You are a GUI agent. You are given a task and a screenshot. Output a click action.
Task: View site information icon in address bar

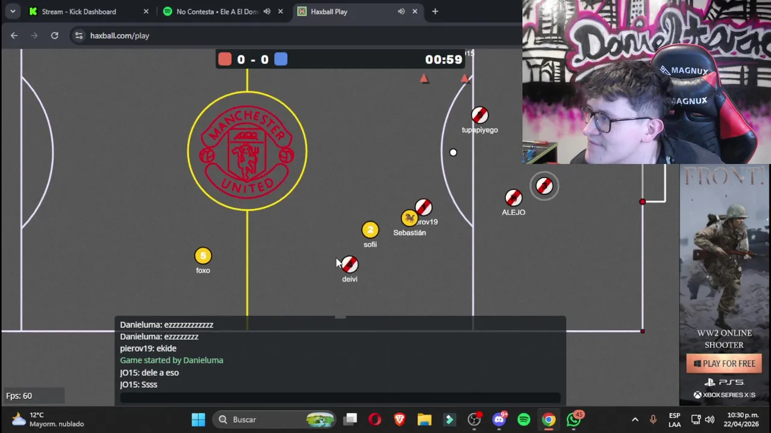(x=78, y=35)
